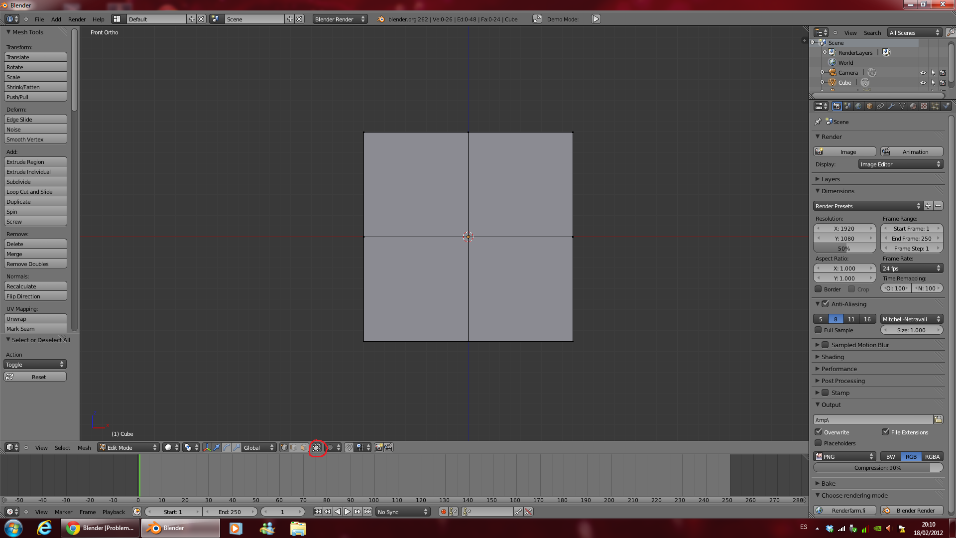Open the Edit Mode dropdown
Image resolution: width=956 pixels, height=538 pixels.
[128, 447]
